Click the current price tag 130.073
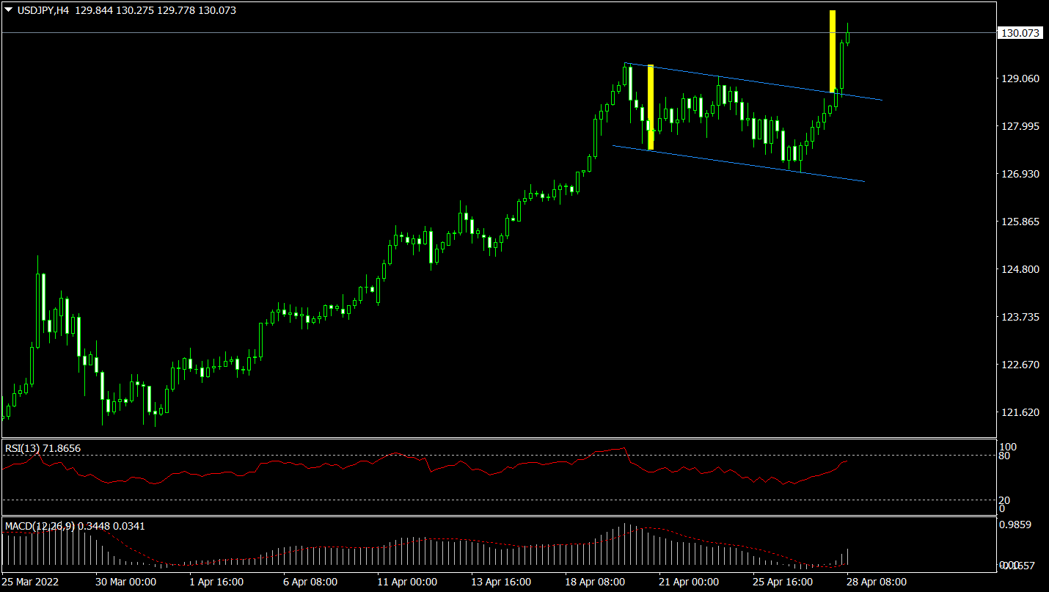The image size is (1049, 592). pyautogui.click(x=1021, y=33)
